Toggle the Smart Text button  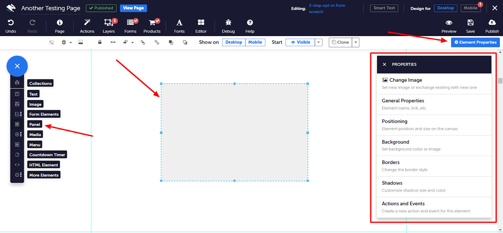(384, 8)
